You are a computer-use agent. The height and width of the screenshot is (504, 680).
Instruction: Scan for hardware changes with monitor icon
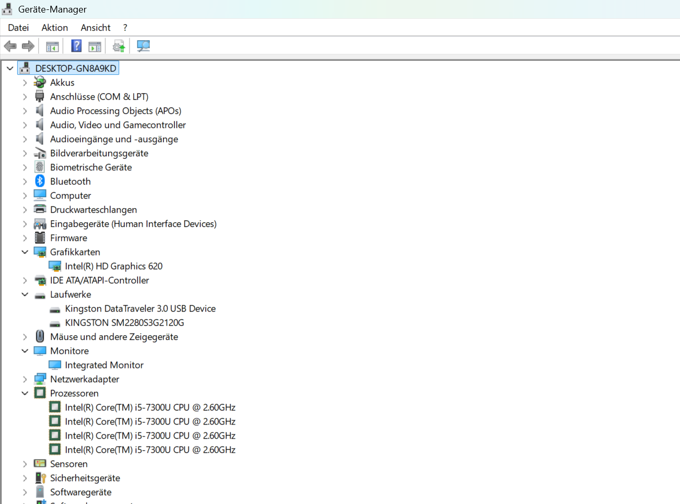143,46
